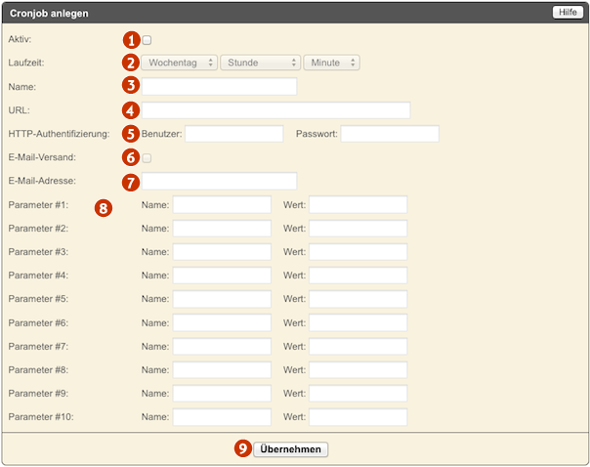Screen dimensions: 590x467
Task: Focus Parameter #4 Wert field
Action: pos(358,276)
